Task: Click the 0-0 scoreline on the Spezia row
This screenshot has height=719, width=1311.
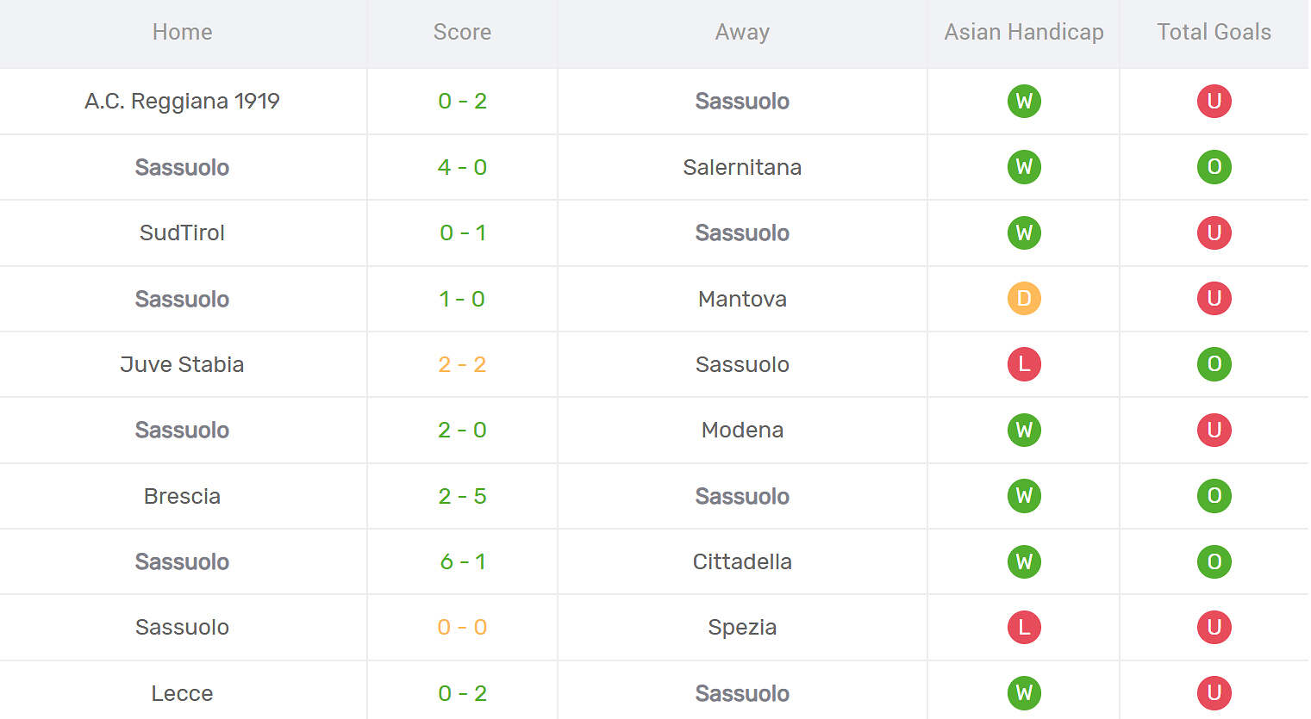Action: 462,628
